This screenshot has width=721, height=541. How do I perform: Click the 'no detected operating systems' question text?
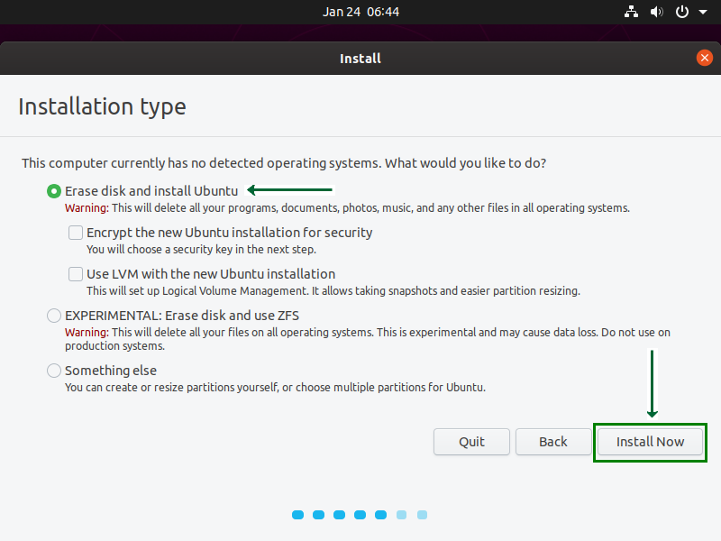pos(284,163)
